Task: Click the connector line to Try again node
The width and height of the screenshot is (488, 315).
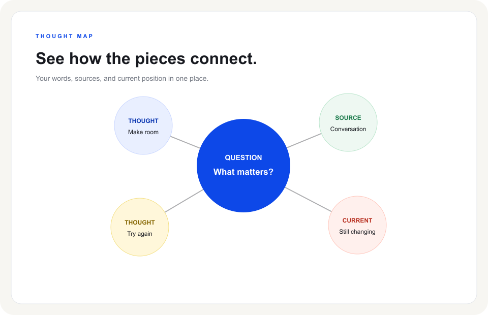Action: (x=184, y=201)
